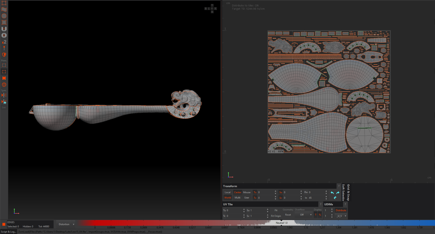Click the U-shaped magnet icon
435x234 pixels.
point(4,29)
